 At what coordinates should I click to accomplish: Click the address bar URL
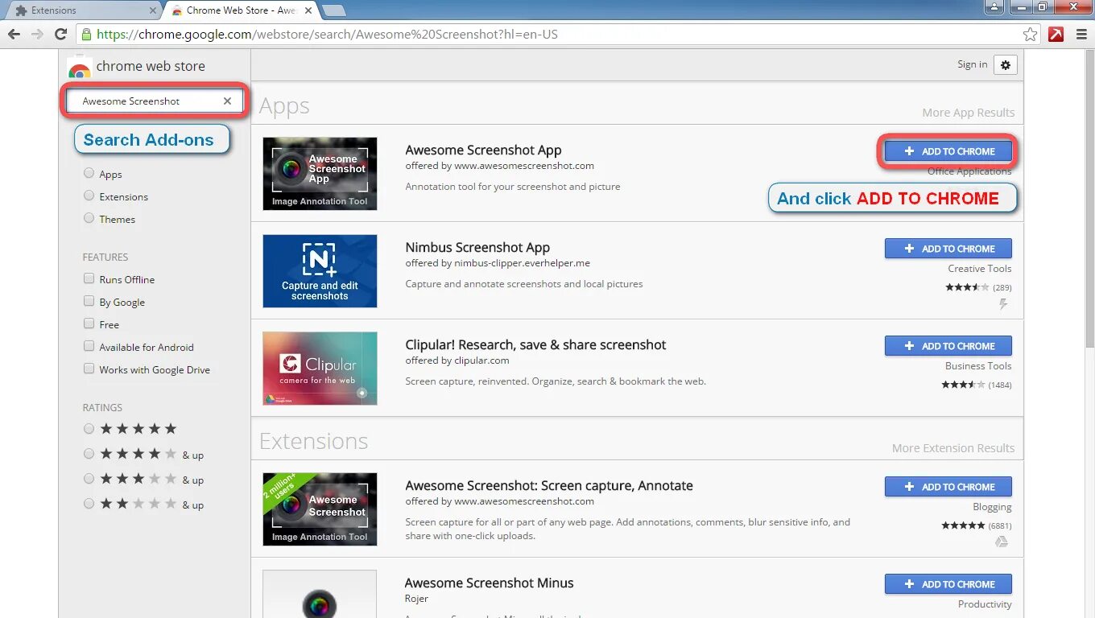pos(327,35)
